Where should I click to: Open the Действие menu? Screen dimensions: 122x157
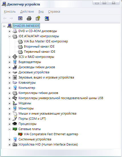pyautogui.click(x=27, y=12)
